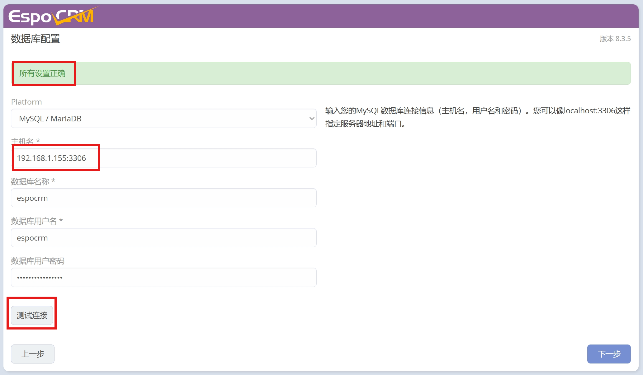Click the 数据库用户名 input field

coord(163,238)
